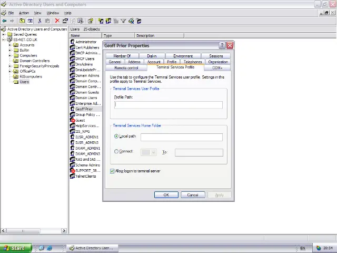
Task: Expand the Builtin tree node
Action: 9,50
